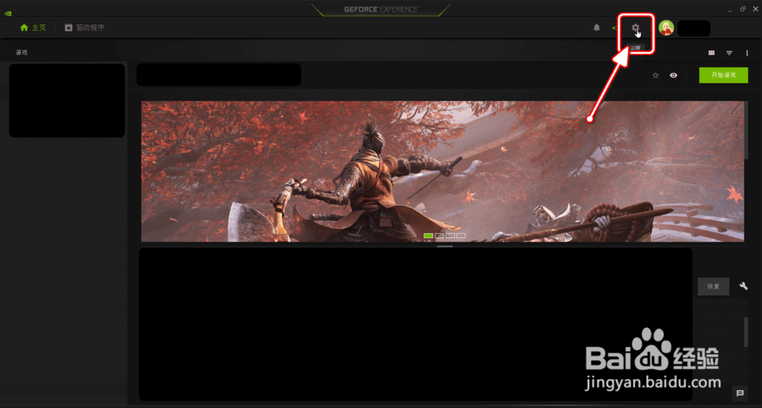Switch to the 驱动程序 drivers tab
The image size is (762, 408).
pos(85,27)
